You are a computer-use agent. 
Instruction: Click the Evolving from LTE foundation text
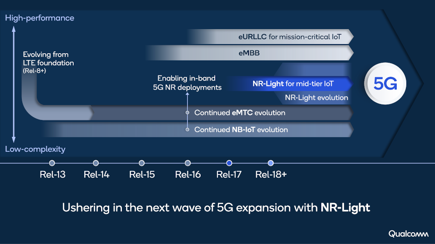(x=48, y=62)
